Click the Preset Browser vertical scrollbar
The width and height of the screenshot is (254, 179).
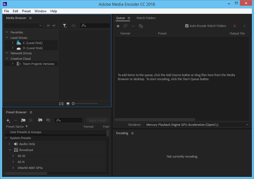[x=108, y=133]
